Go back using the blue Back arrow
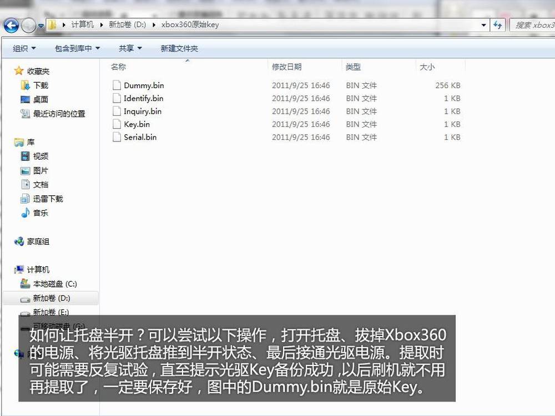This screenshot has height=416, width=555. point(11,26)
